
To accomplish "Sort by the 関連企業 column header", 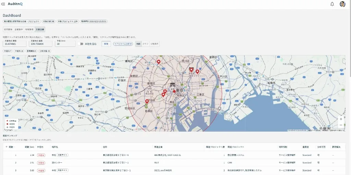I will (x=158, y=147).
